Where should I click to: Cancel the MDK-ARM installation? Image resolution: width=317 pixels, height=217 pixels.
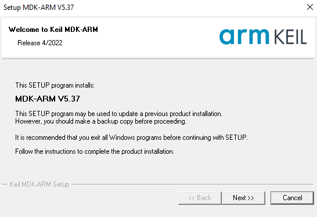[293, 198]
